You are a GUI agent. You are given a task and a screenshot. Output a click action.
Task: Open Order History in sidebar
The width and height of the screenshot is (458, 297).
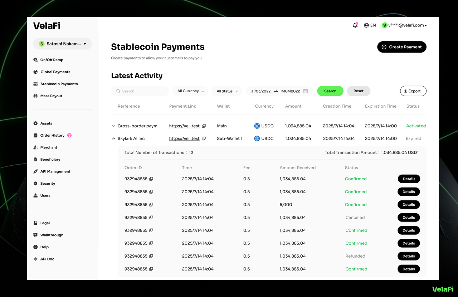[x=52, y=136]
